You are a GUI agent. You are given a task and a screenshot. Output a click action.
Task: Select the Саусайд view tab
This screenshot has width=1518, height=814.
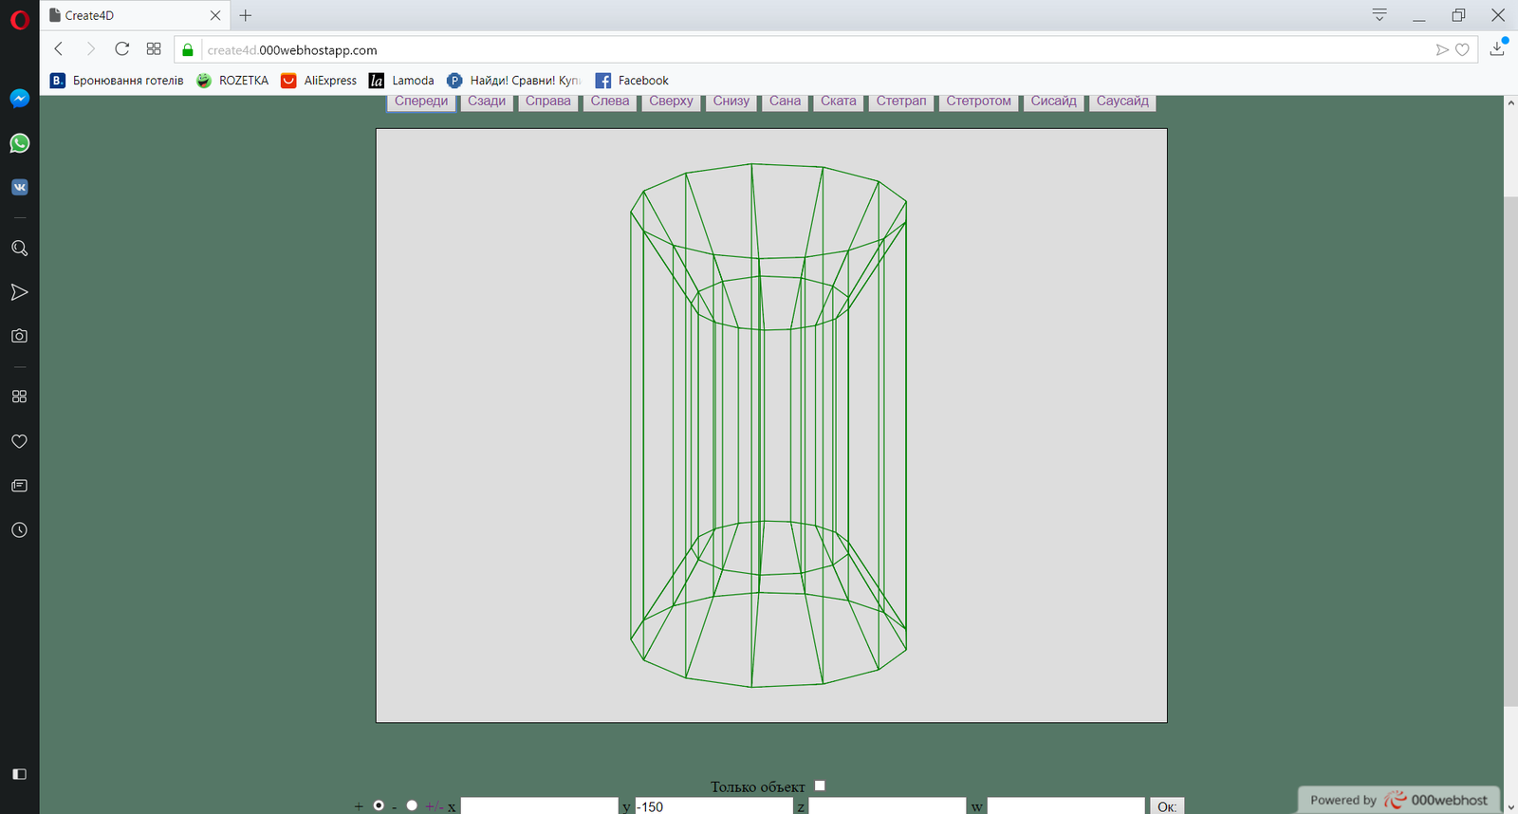[1122, 102]
